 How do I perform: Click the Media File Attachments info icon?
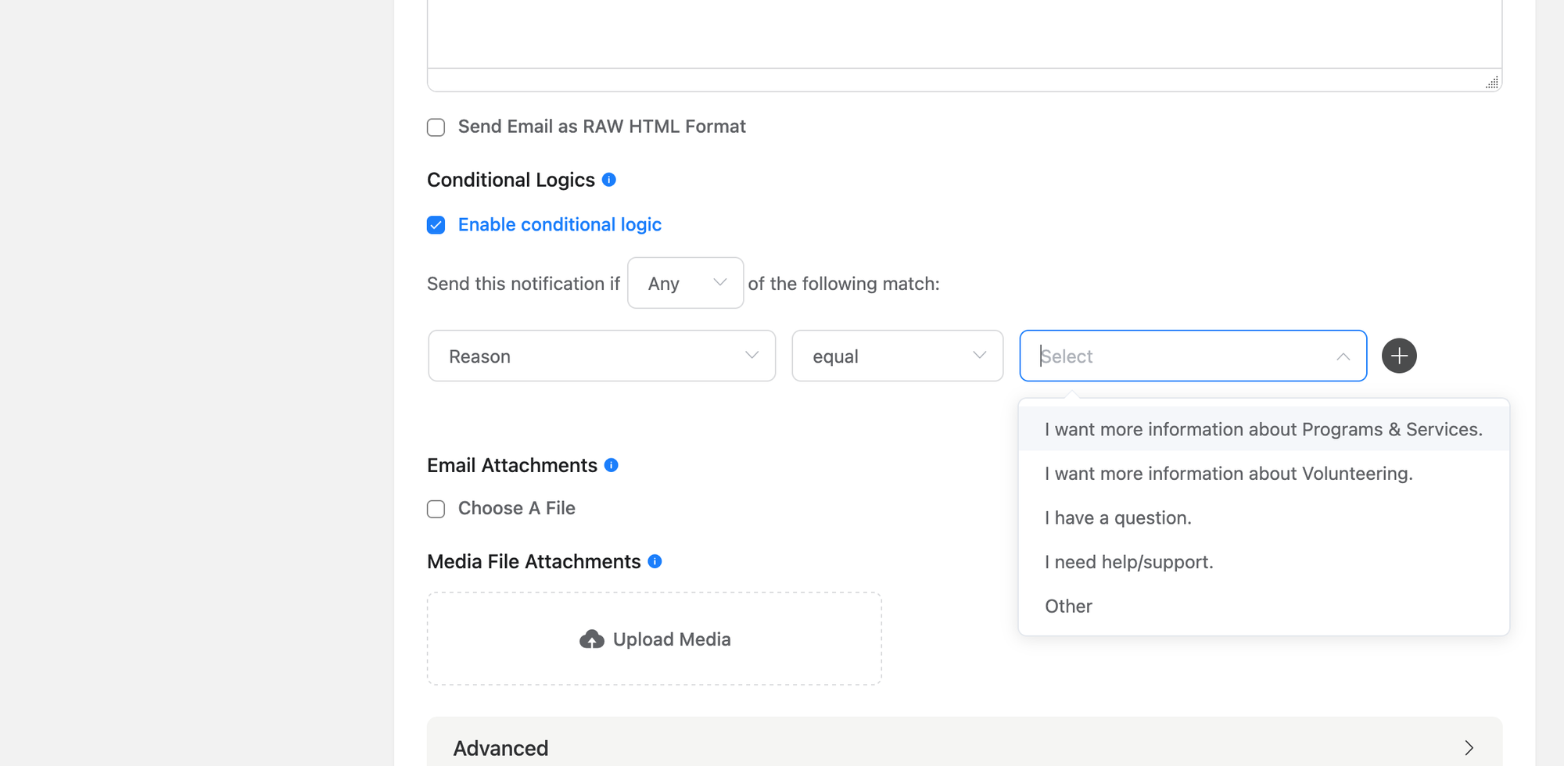(x=655, y=560)
